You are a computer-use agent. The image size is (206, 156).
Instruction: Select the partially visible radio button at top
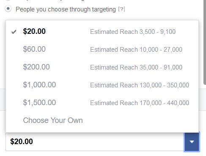[x=8, y=0]
